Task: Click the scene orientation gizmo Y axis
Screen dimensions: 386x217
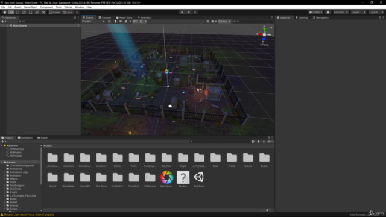Action: pos(264,29)
